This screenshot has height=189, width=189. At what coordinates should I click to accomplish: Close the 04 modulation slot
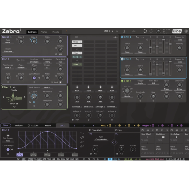coord(153,130)
